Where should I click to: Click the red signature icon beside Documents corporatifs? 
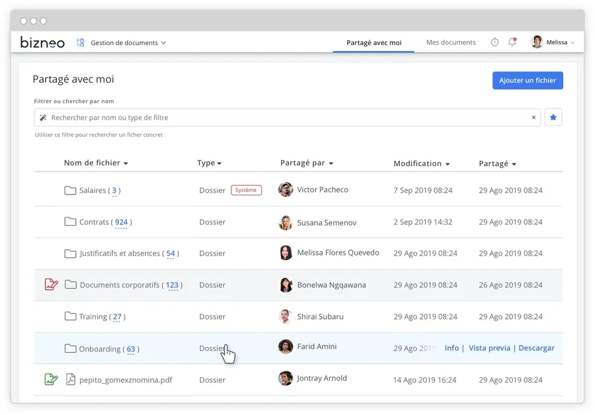(51, 285)
